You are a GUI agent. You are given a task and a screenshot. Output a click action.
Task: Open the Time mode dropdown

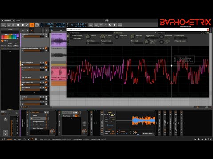[x=138, y=43]
